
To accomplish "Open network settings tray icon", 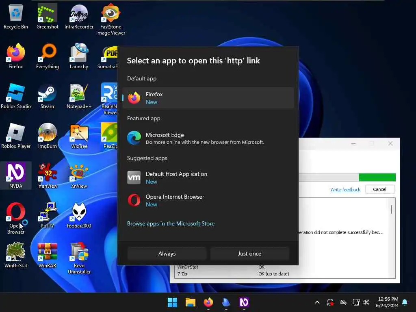I will [356, 302].
